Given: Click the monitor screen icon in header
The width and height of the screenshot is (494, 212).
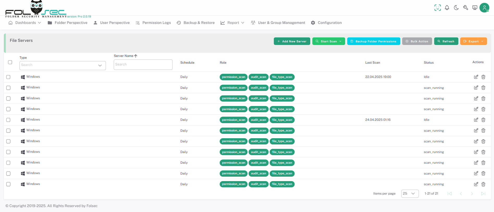Looking at the screenshot, I should click(475, 8).
